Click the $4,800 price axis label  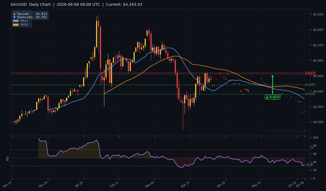coord(318,76)
